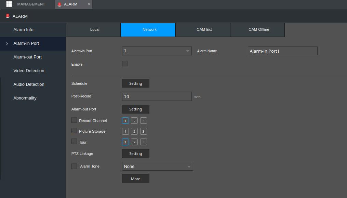Select Tour channel 2

pos(134,142)
